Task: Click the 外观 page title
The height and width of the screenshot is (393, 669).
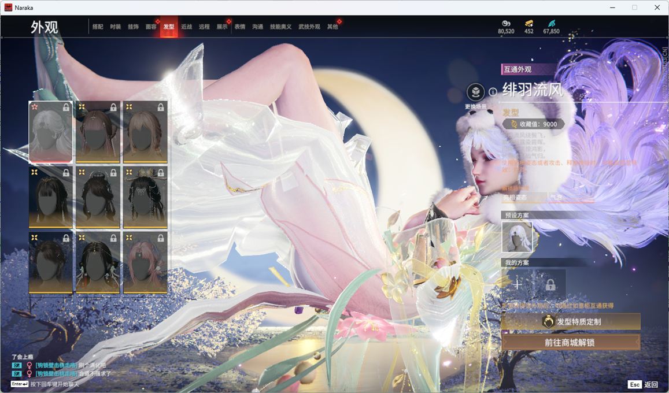Action: [45, 27]
